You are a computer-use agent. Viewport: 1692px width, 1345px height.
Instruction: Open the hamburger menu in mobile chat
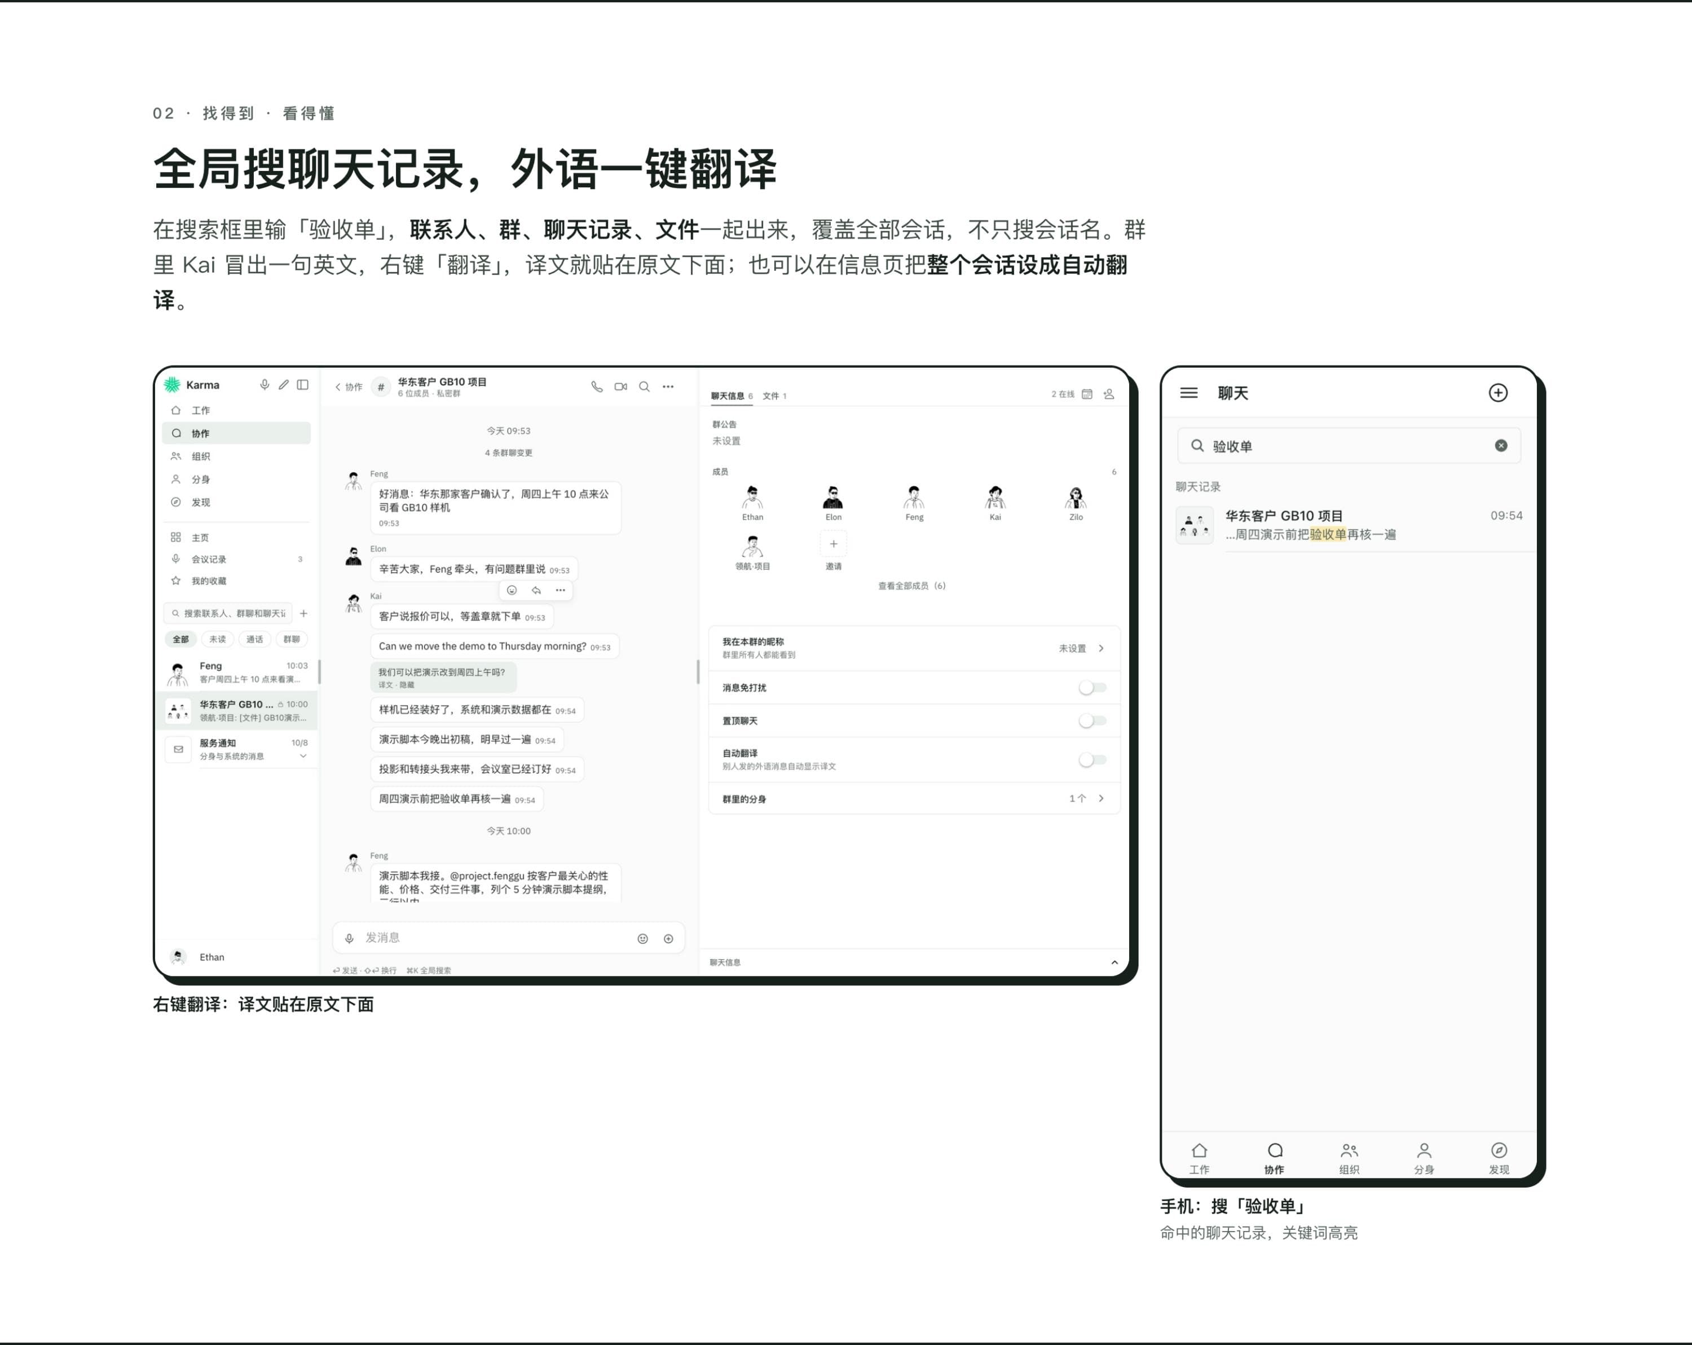1189,393
